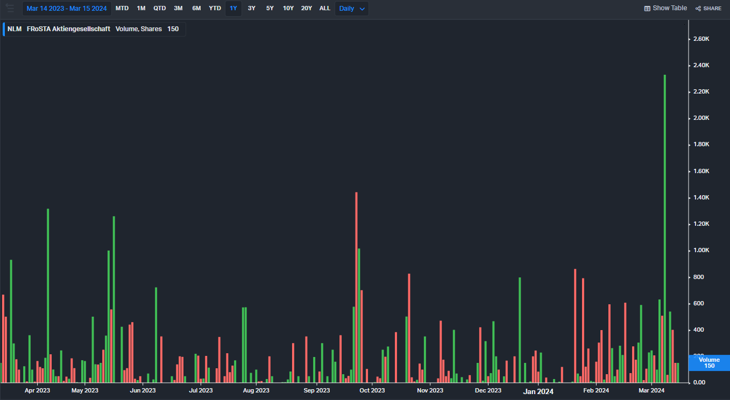Click the May 2023 axis label
Screen dimensions: 730x400
pos(85,390)
